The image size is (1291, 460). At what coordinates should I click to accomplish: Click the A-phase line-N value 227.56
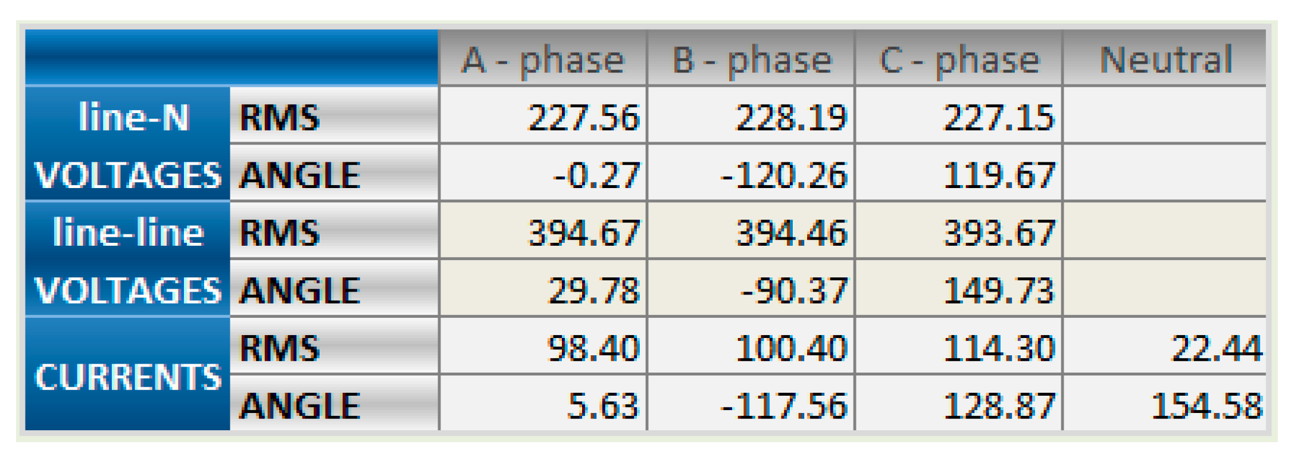click(x=583, y=117)
